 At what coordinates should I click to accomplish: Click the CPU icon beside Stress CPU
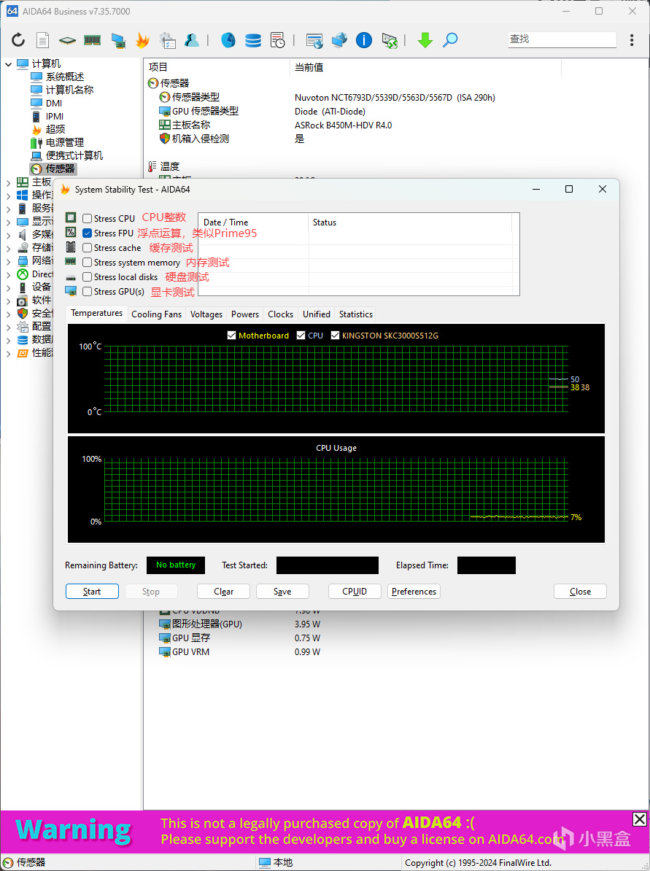71,217
